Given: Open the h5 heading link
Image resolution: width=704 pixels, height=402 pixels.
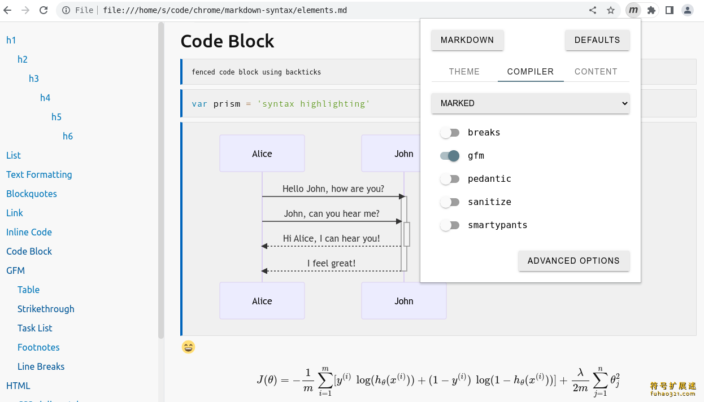Looking at the screenshot, I should pyautogui.click(x=57, y=117).
